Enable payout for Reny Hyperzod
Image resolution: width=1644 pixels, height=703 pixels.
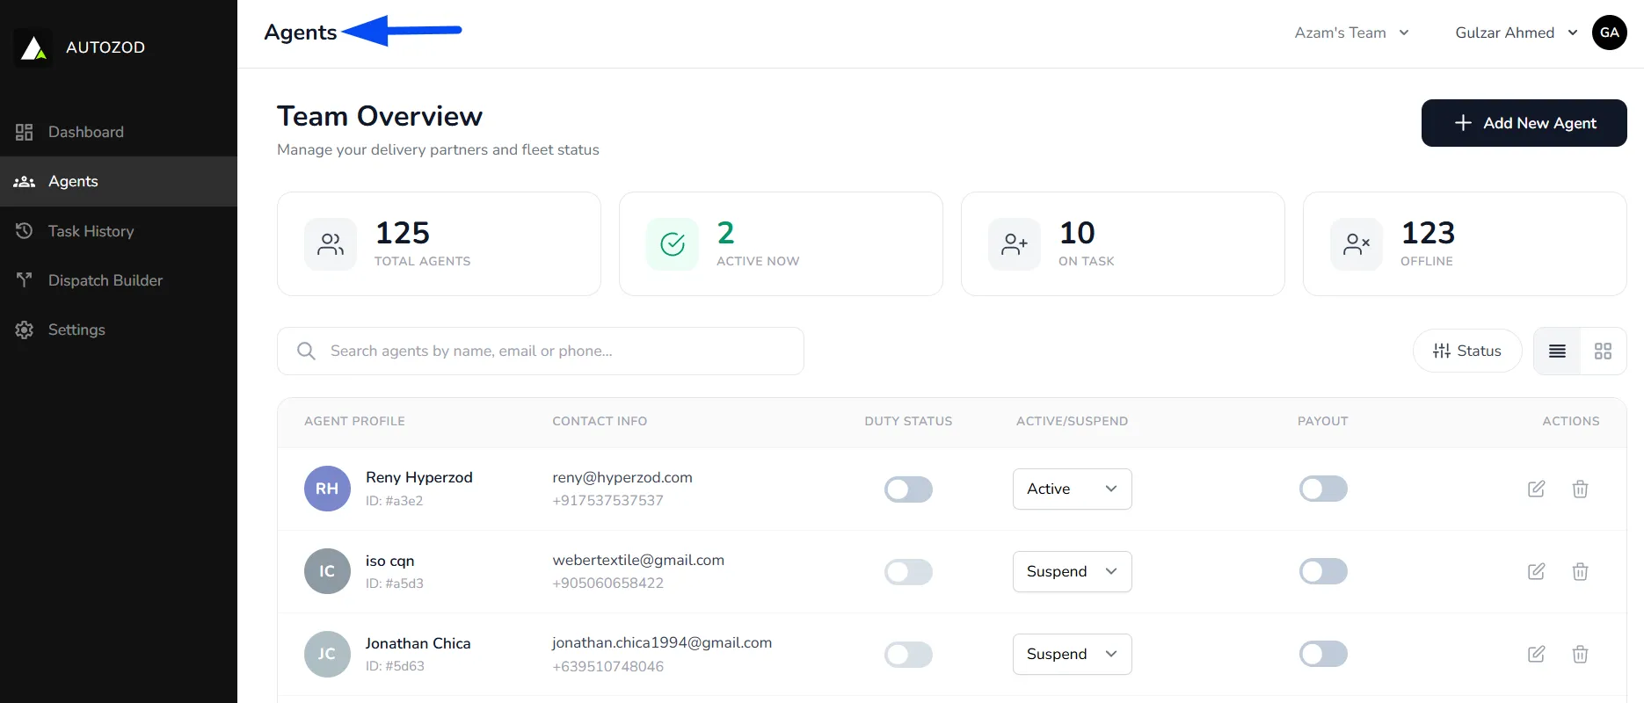tap(1323, 489)
